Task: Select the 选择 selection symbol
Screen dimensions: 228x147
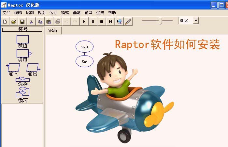Action: pos(23,82)
